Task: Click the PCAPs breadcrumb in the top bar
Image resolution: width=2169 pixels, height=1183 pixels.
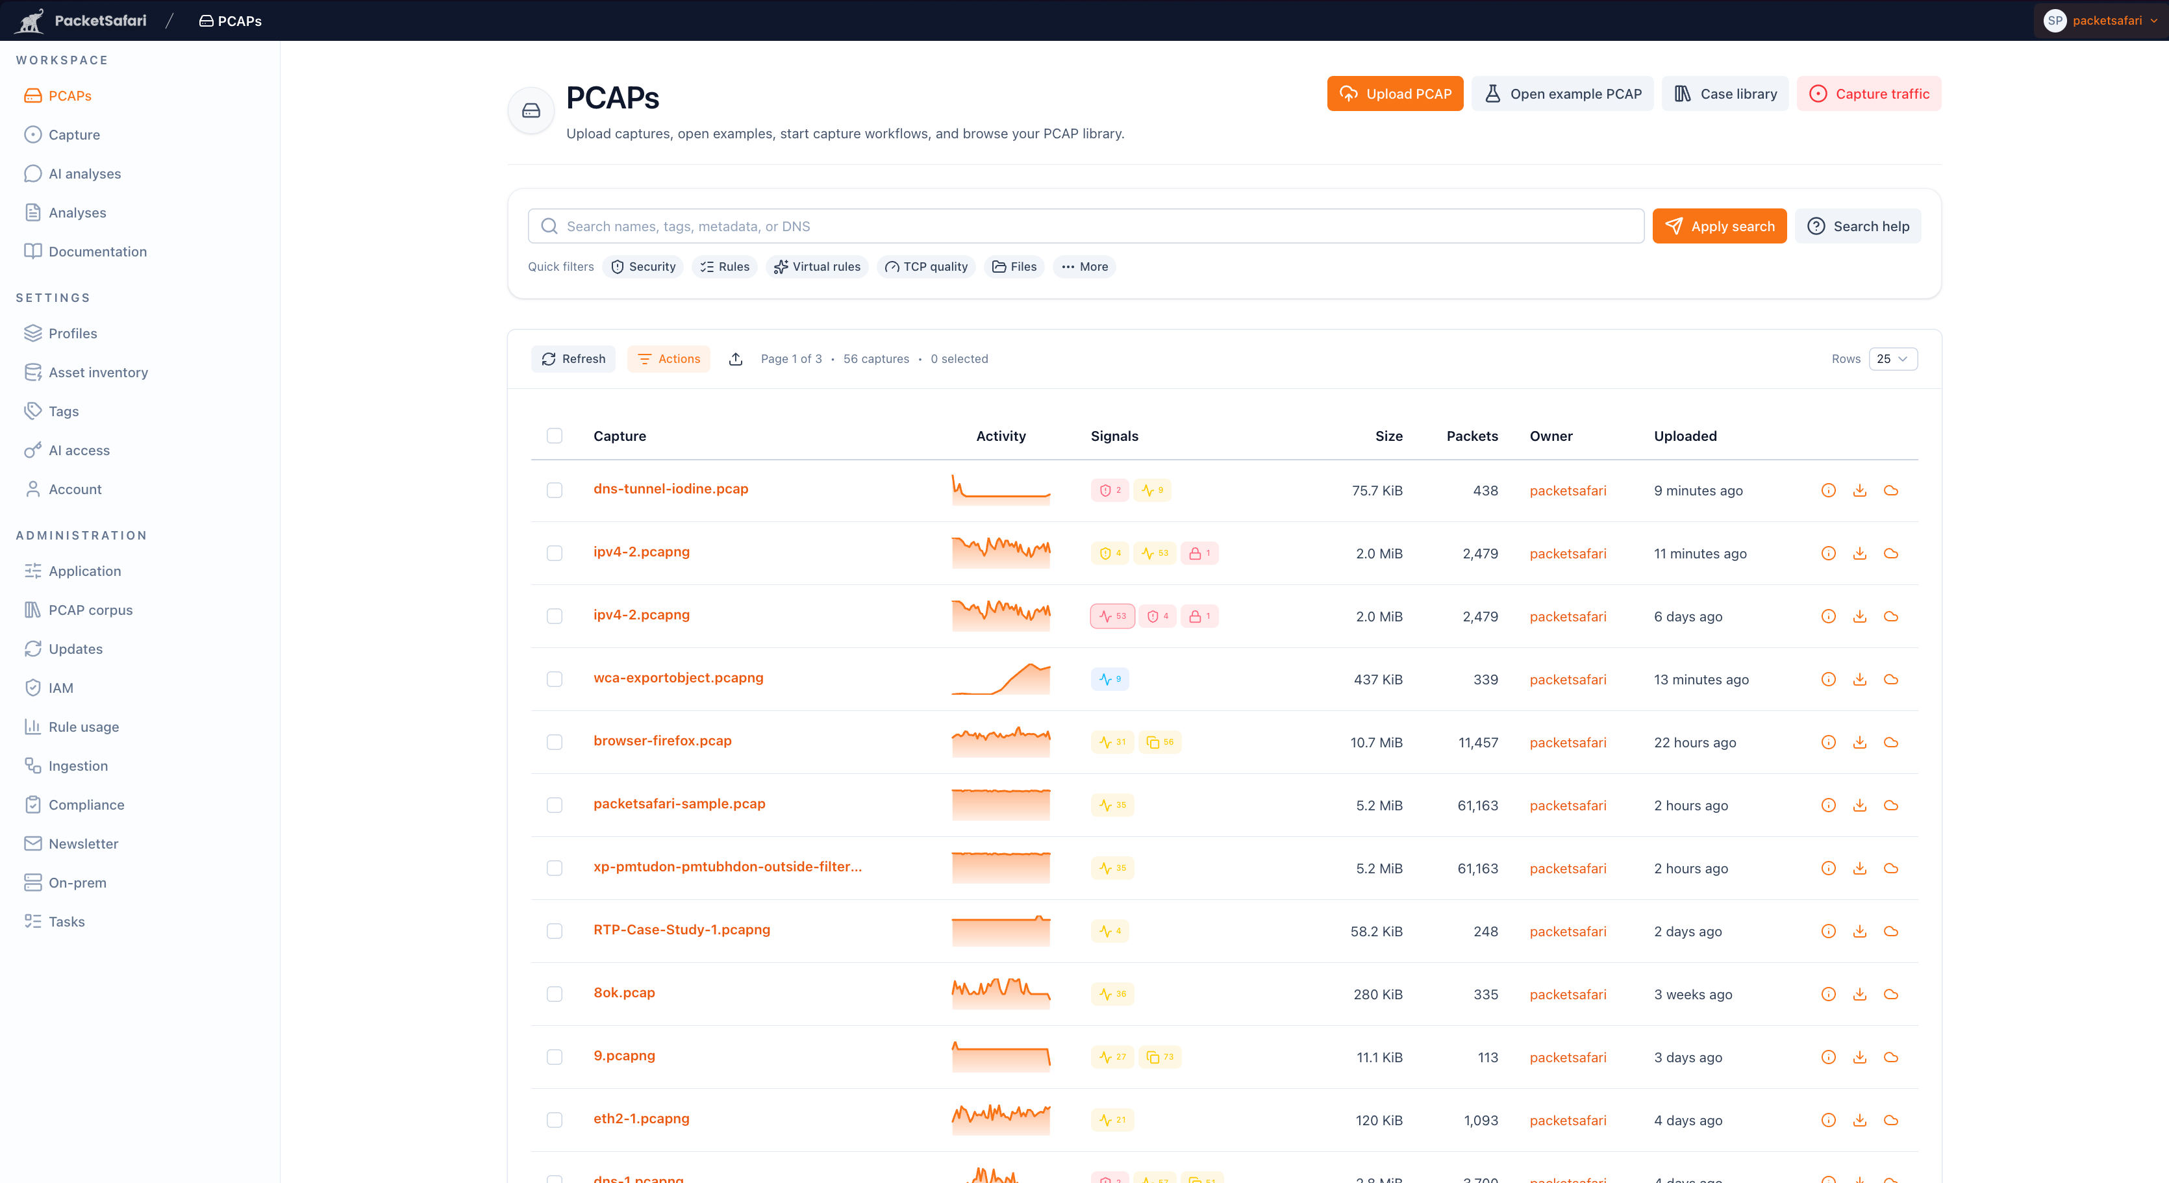Action: pyautogui.click(x=231, y=20)
